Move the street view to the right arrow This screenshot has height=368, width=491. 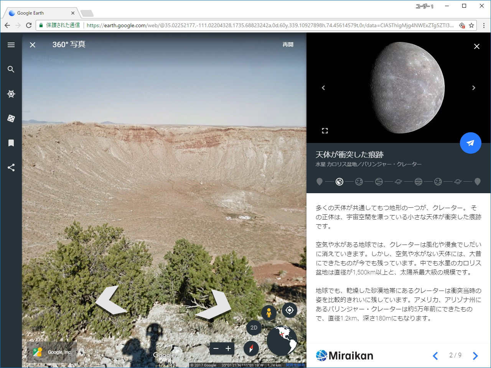point(213,304)
